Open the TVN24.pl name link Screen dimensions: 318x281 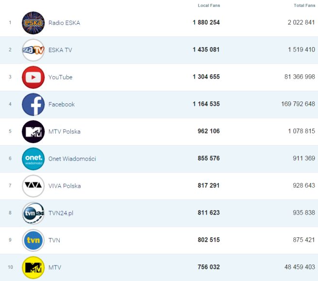coord(61,213)
